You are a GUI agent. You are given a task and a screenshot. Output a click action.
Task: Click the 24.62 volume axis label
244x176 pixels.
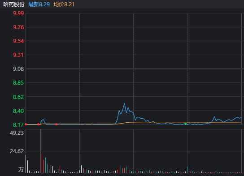pyautogui.click(x=17, y=151)
